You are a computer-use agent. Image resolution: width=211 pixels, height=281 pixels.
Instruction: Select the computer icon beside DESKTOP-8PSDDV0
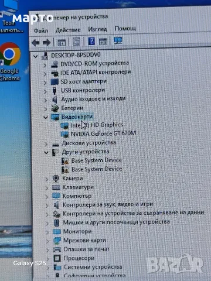45,56
